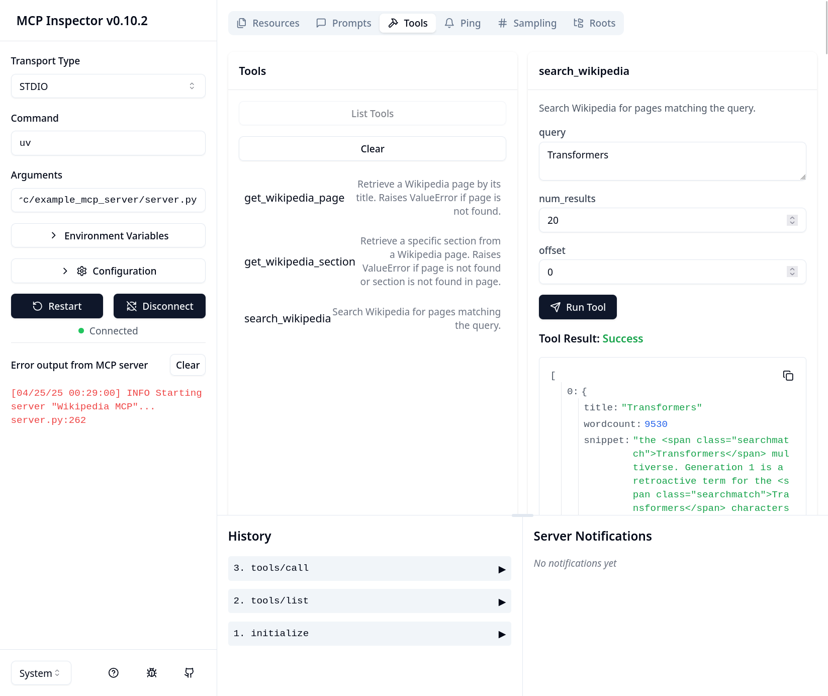The image size is (828, 696).
Task: Click into the query text field
Action: click(672, 161)
